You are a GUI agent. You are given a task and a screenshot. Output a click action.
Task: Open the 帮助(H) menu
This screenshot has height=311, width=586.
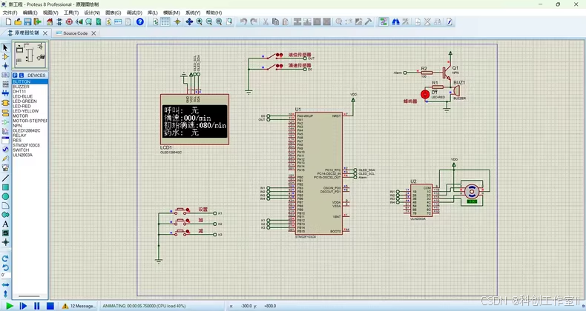(x=214, y=13)
